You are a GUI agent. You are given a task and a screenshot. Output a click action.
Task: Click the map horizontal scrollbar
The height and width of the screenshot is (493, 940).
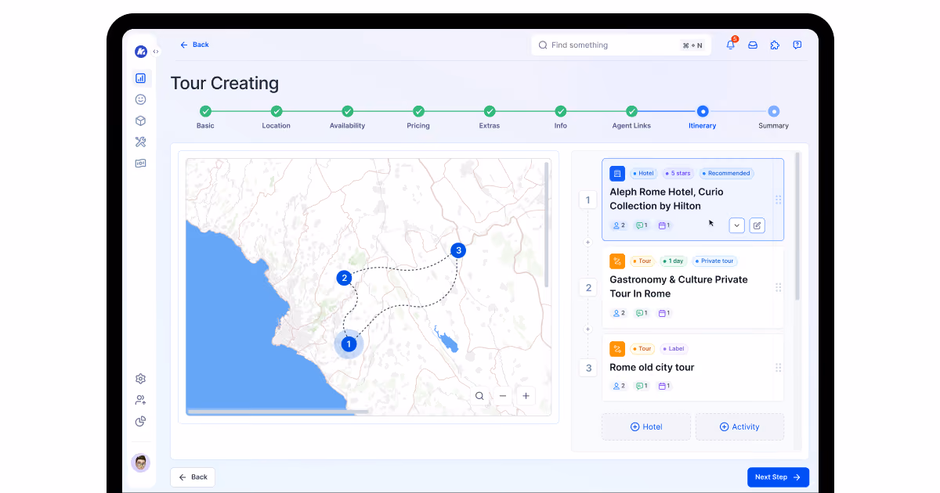point(278,412)
